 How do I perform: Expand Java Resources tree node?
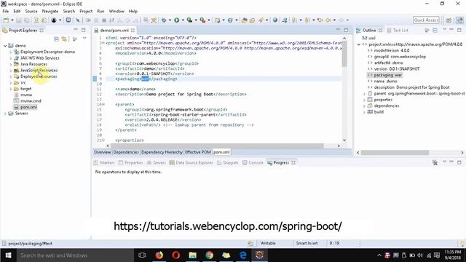pyautogui.click(x=11, y=64)
